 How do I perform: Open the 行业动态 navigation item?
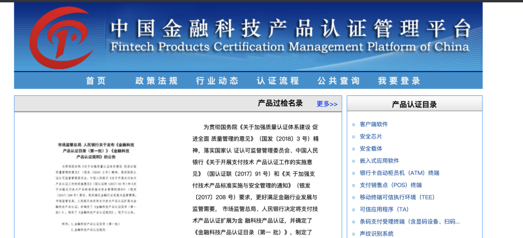(x=217, y=80)
